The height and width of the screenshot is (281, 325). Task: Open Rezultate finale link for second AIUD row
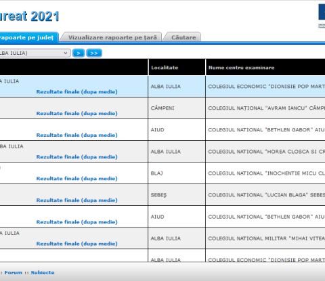tap(77, 222)
